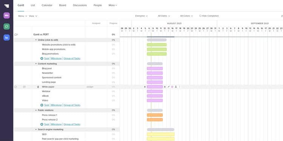
Task: Open the blue reports chart icon in the sidebar
Action: pyautogui.click(x=7, y=37)
